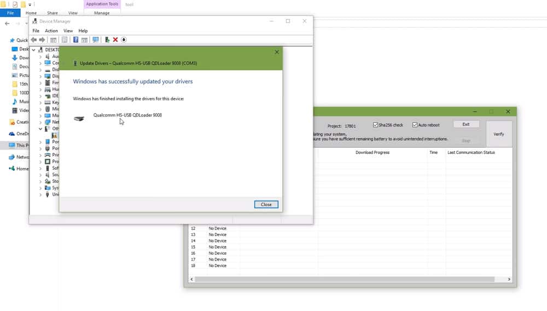Click the Disable device down-arrow icon
This screenshot has width=547, height=311.
[x=124, y=40]
